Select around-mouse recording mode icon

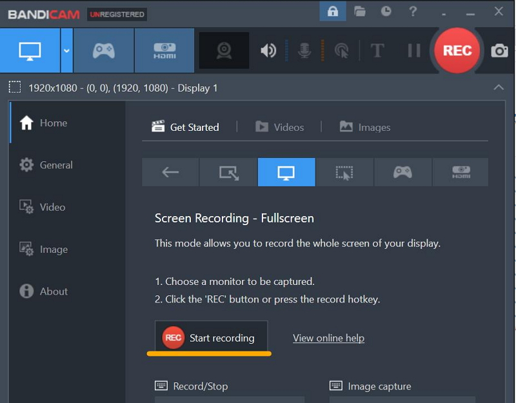tap(344, 172)
